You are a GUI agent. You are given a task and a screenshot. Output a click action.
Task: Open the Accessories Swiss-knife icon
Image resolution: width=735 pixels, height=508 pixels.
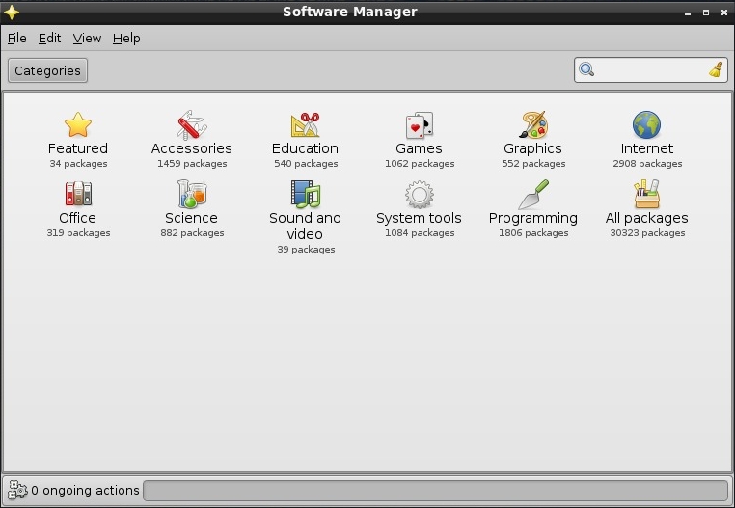tap(192, 124)
